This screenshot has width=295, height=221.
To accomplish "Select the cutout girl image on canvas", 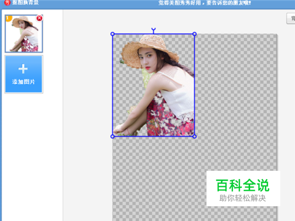I will point(153,85).
